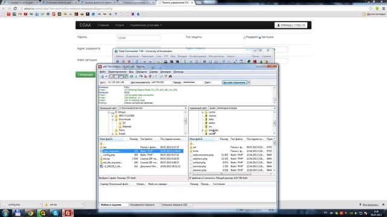
Task: Click the reconnect to server toolbar icon
Action: (x=150, y=77)
